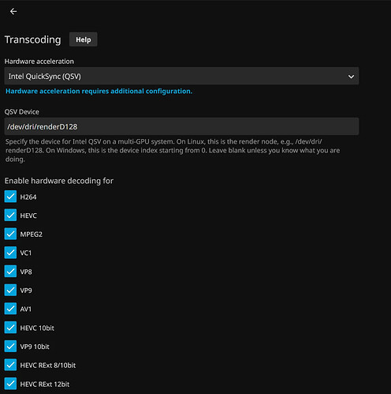Disable HEVC RExt 12bit decoding
This screenshot has height=394, width=391.
(x=10, y=384)
